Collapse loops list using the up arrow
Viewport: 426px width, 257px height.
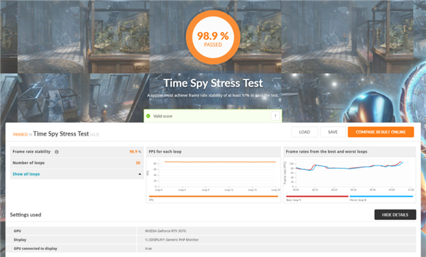(x=140, y=174)
